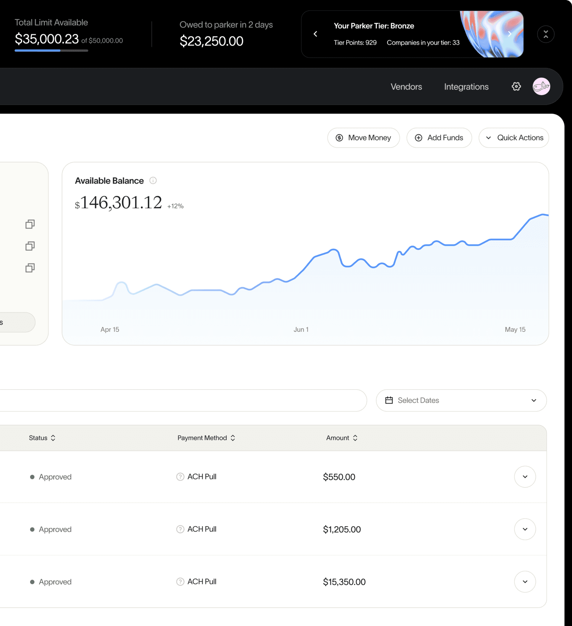The image size is (572, 626).
Task: Expand the $15,350.00 transaction row
Action: 525,581
